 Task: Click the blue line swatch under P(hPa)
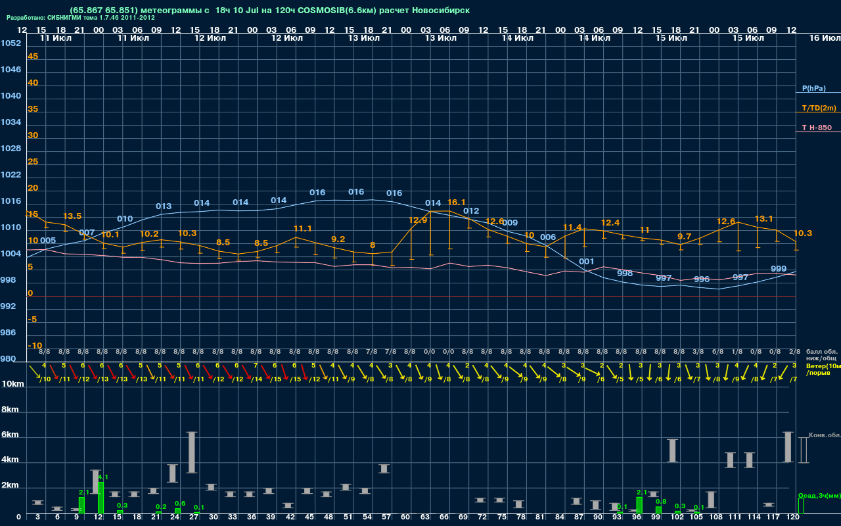(x=818, y=93)
